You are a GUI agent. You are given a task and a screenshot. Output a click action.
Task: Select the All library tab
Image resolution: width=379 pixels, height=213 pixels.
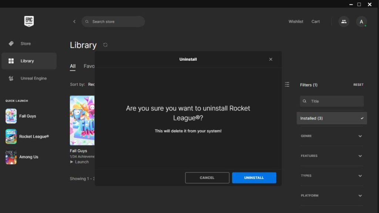pyautogui.click(x=73, y=66)
